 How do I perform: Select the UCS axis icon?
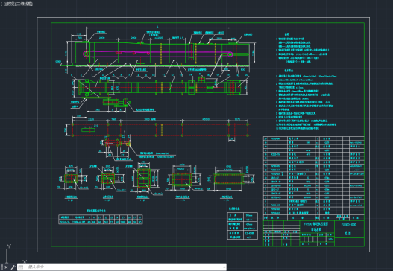click(x=15, y=253)
